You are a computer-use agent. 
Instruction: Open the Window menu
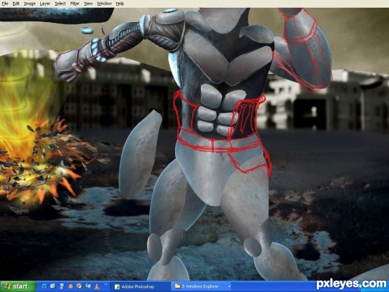coord(104,4)
